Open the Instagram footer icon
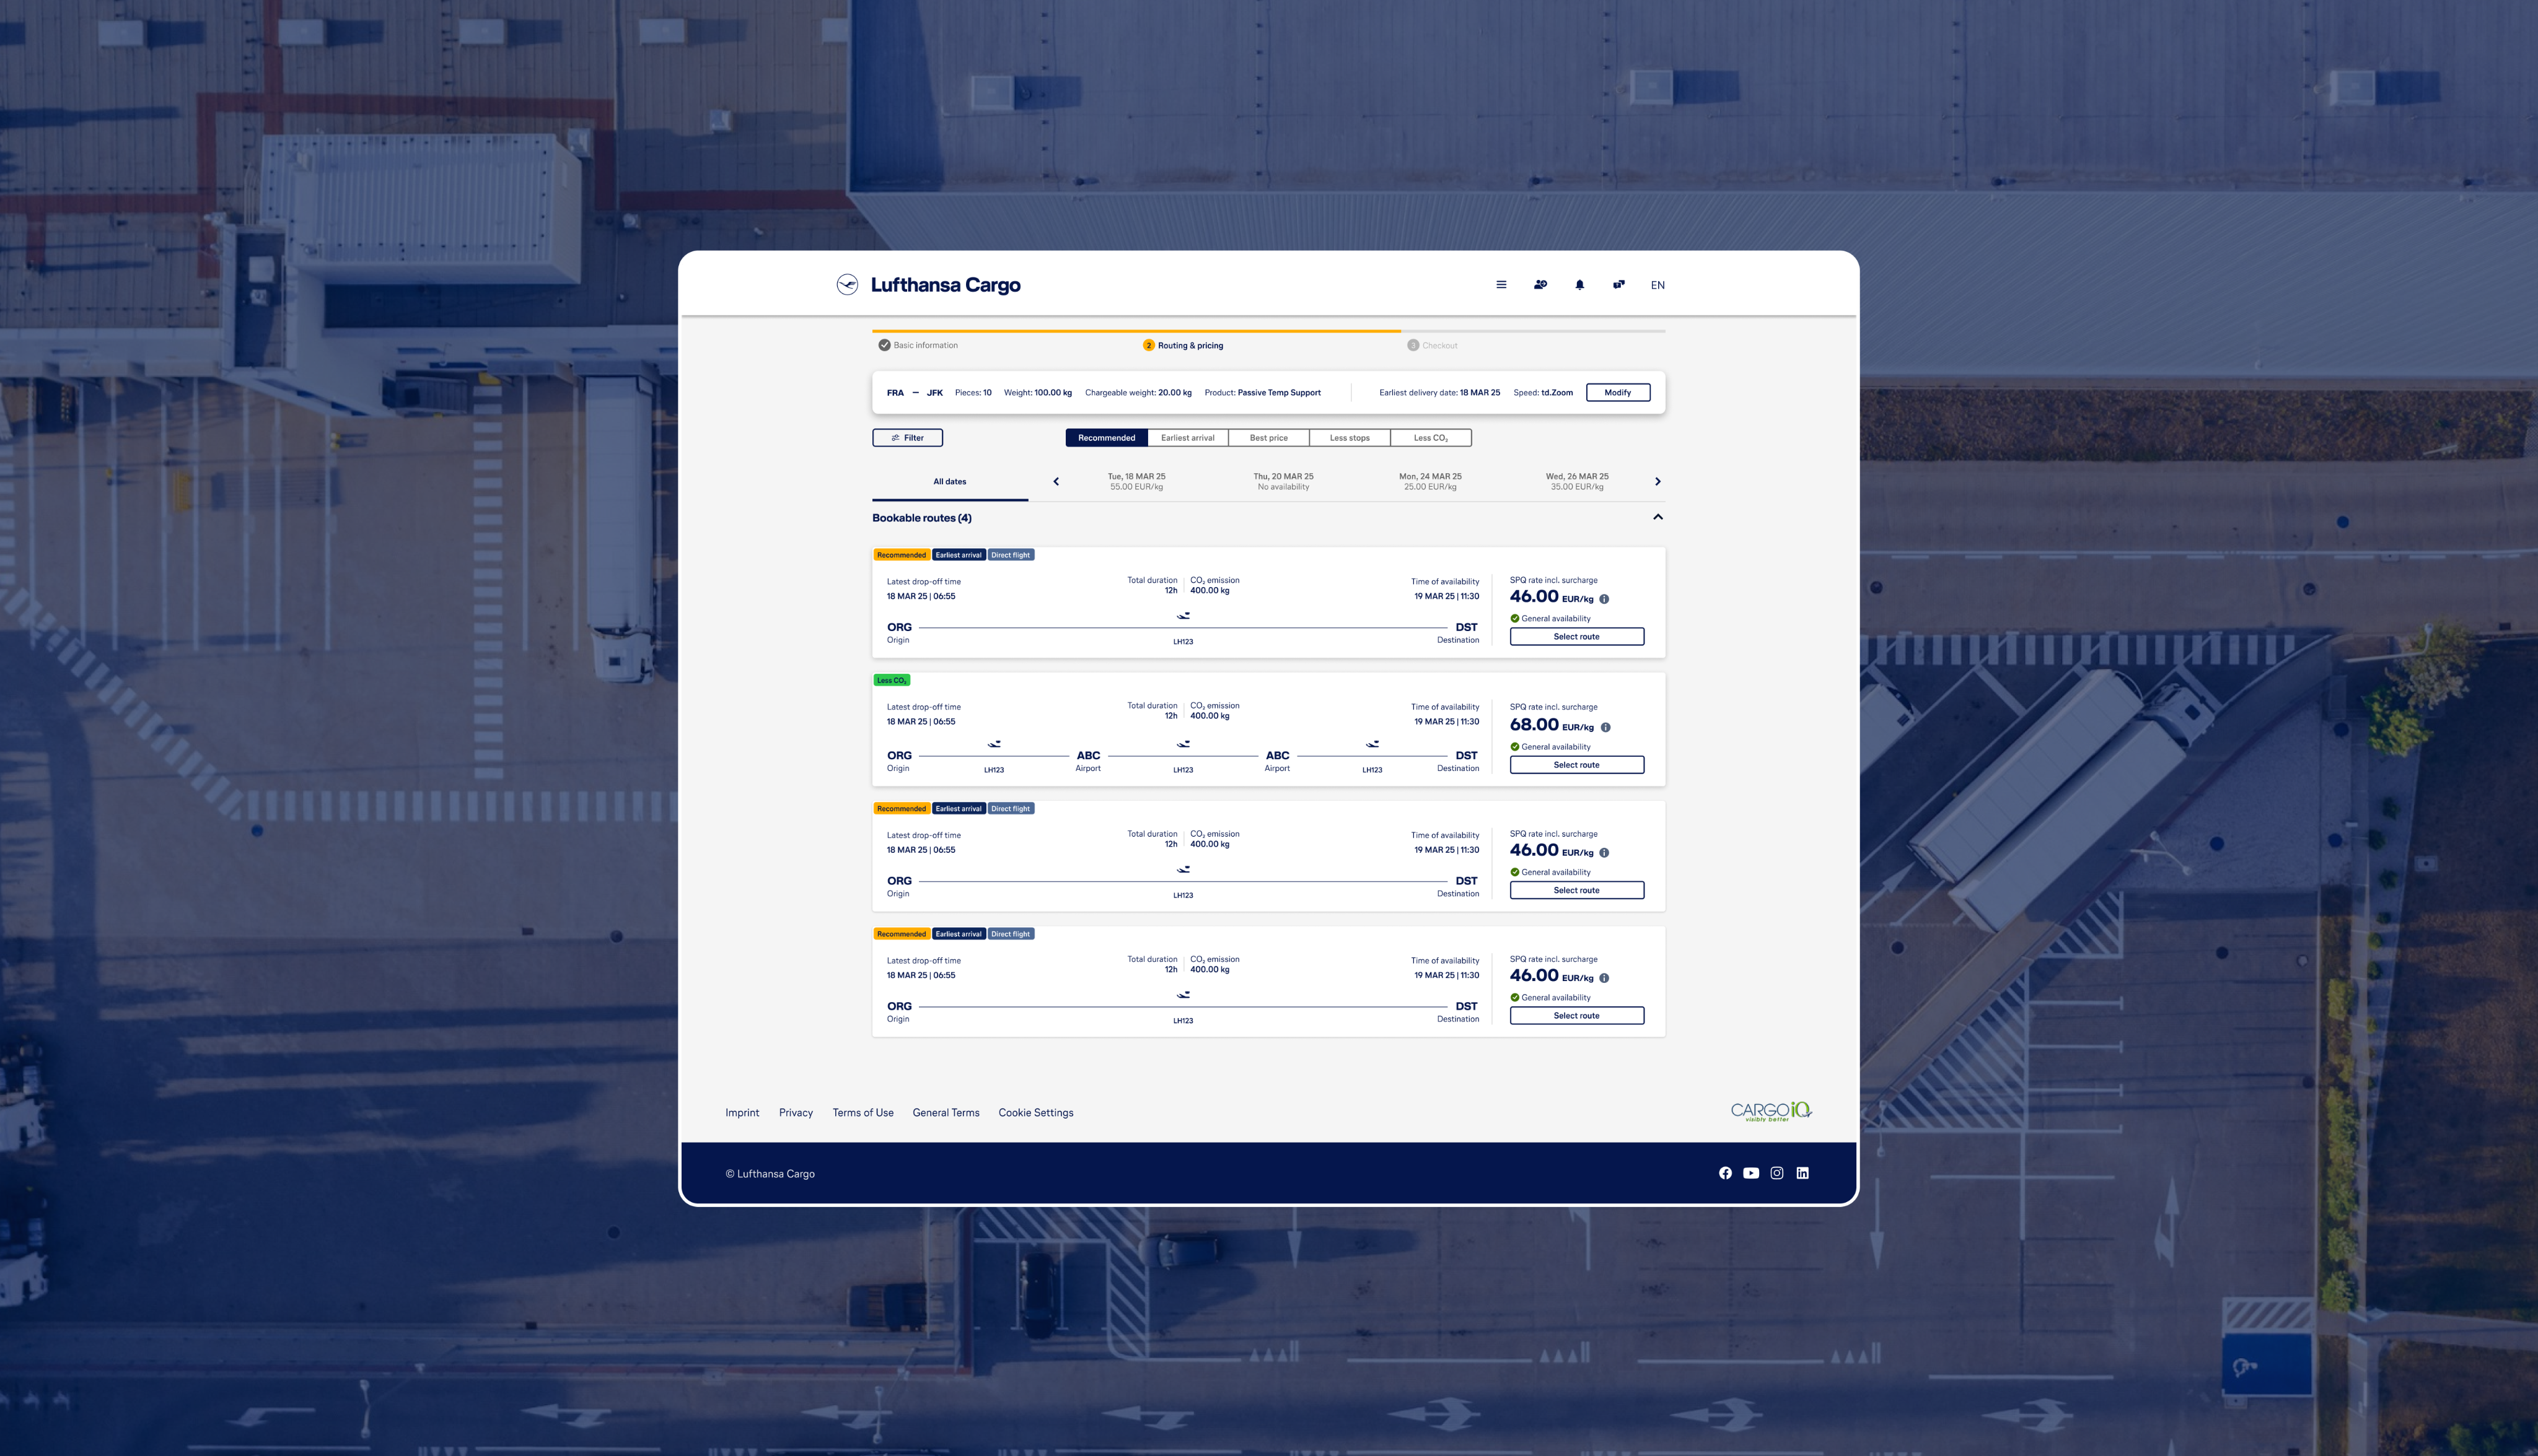The width and height of the screenshot is (2538, 1456). (x=1776, y=1173)
